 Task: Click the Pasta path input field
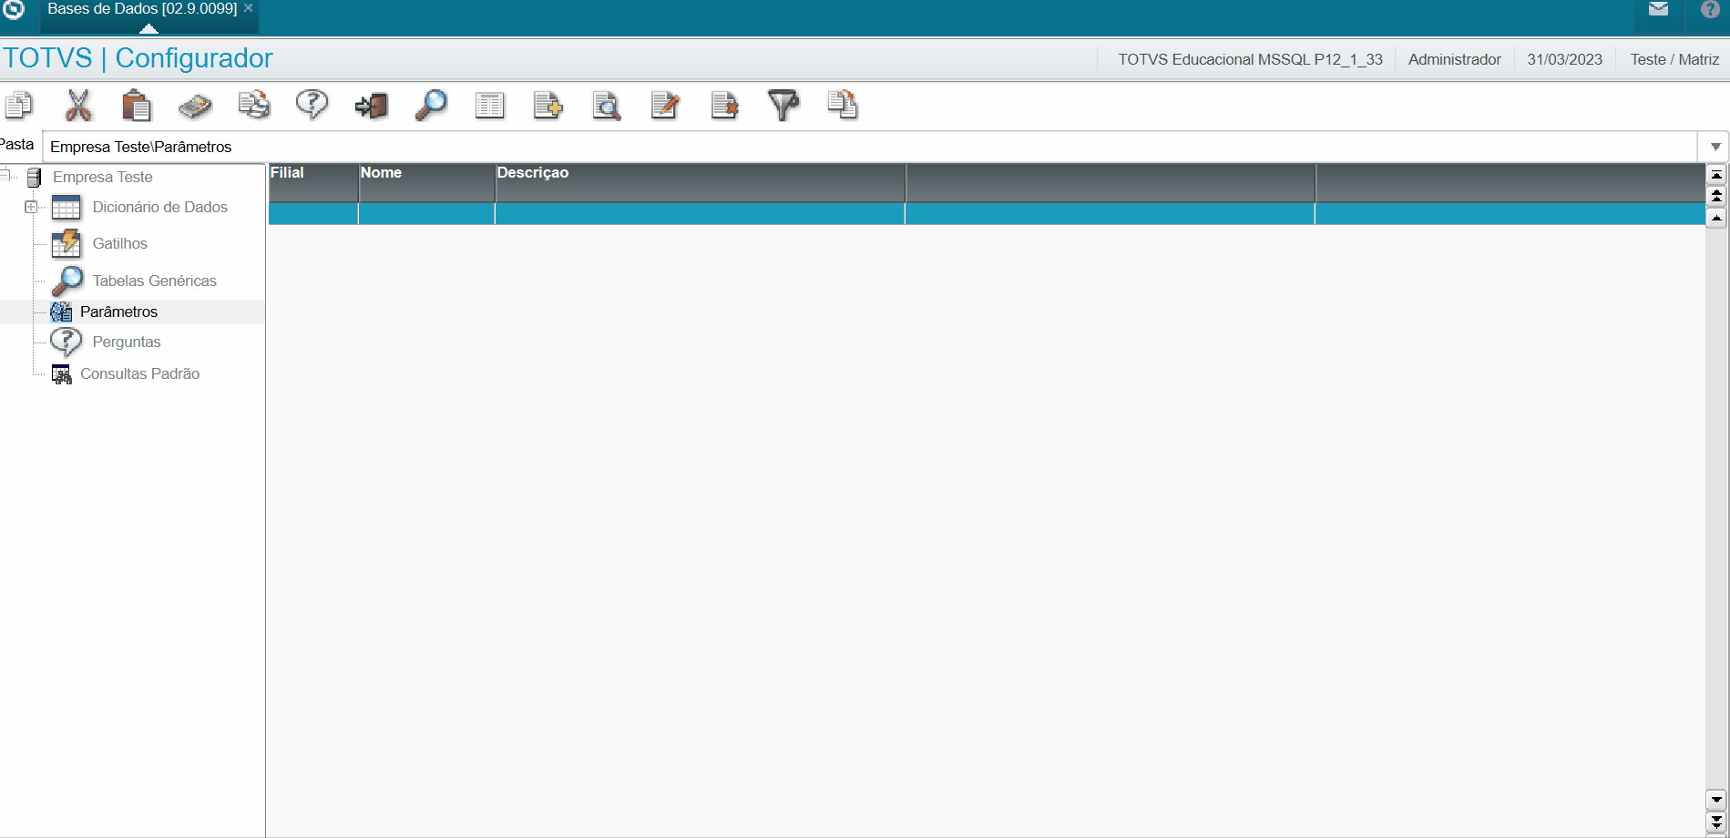coord(870,147)
